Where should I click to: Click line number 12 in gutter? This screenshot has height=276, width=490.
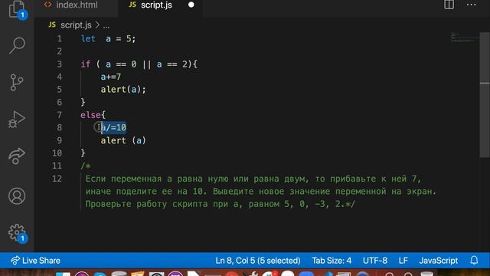[x=57, y=179]
